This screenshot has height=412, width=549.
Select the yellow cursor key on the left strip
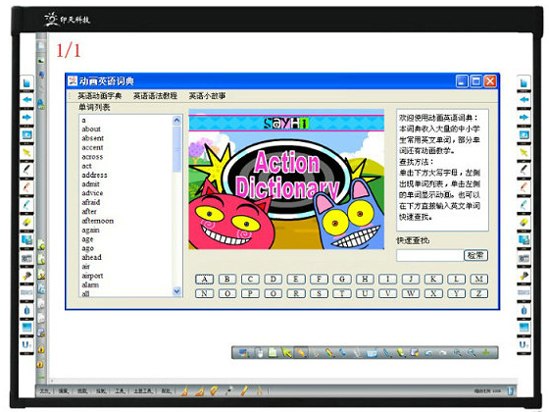click(x=26, y=152)
